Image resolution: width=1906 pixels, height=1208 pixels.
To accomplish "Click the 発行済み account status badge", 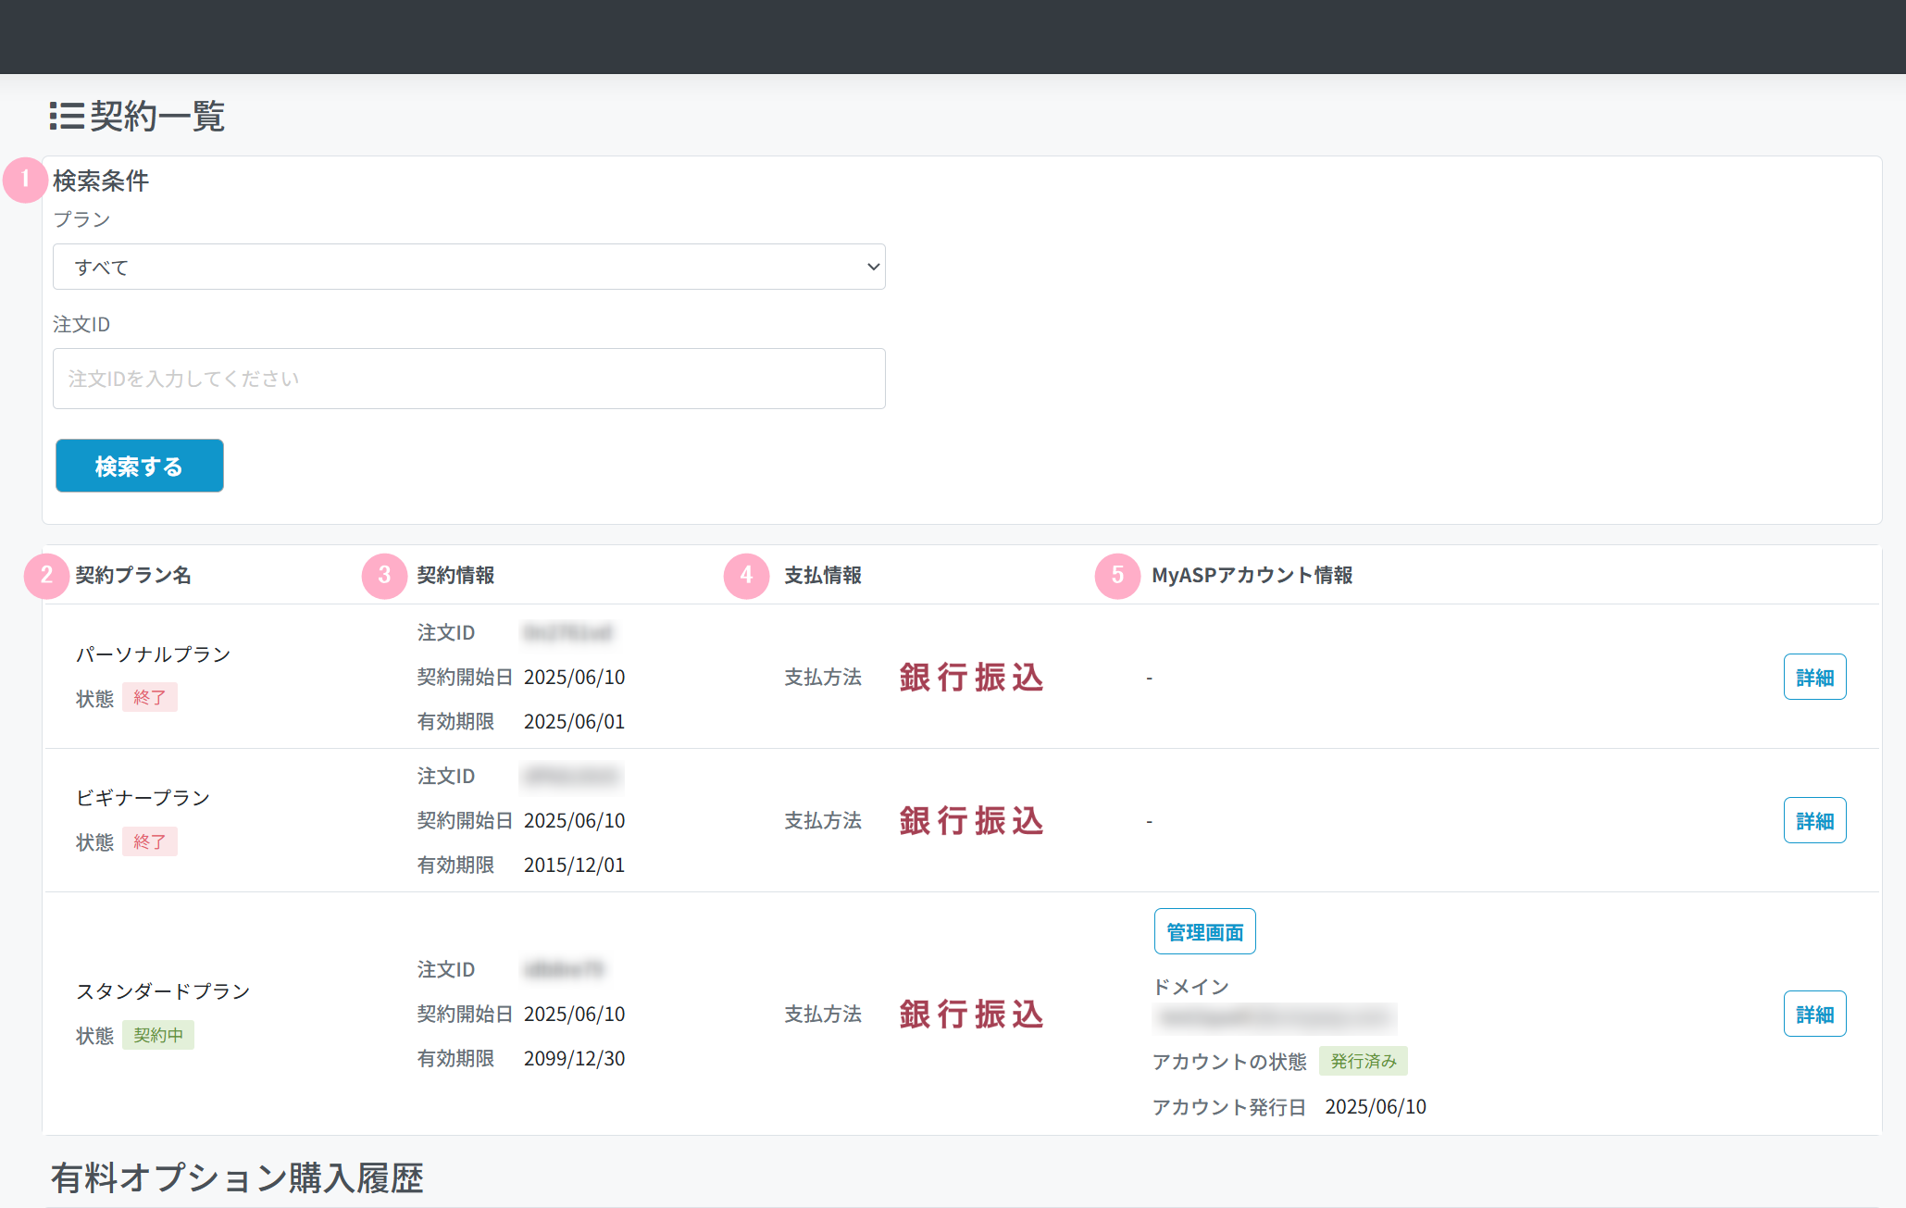I will point(1363,1061).
